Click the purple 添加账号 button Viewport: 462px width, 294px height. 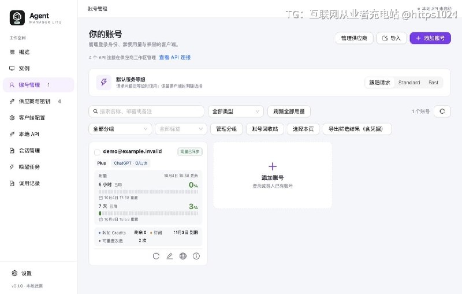tap(430, 38)
